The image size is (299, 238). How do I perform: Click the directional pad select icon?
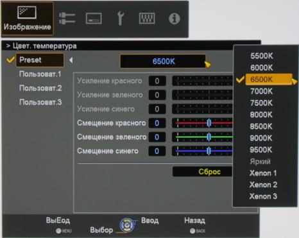click(127, 225)
